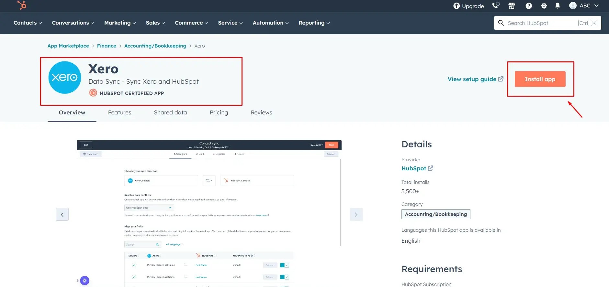The image size is (609, 287).
Task: Open the Service menu
Action: pyautogui.click(x=230, y=23)
